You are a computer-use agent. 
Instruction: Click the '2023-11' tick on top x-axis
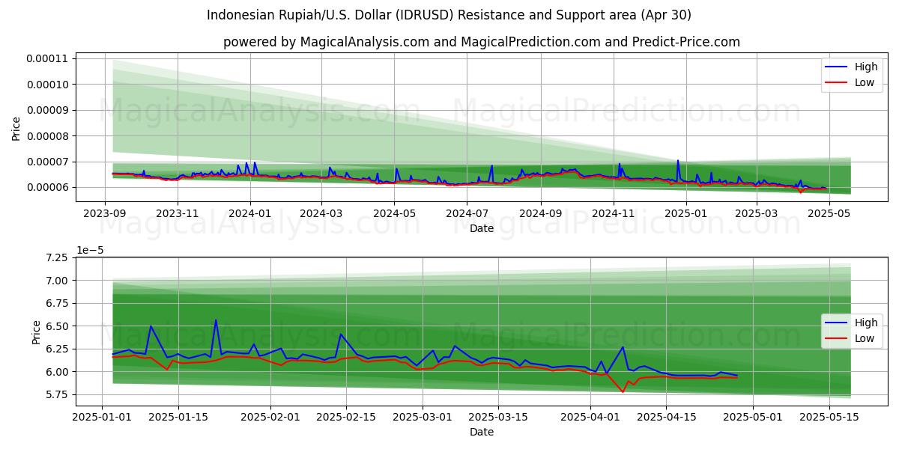pyautogui.click(x=178, y=213)
